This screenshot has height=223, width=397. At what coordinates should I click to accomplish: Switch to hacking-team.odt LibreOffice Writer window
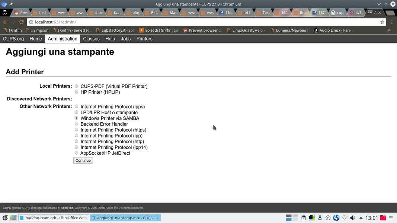(x=54, y=218)
